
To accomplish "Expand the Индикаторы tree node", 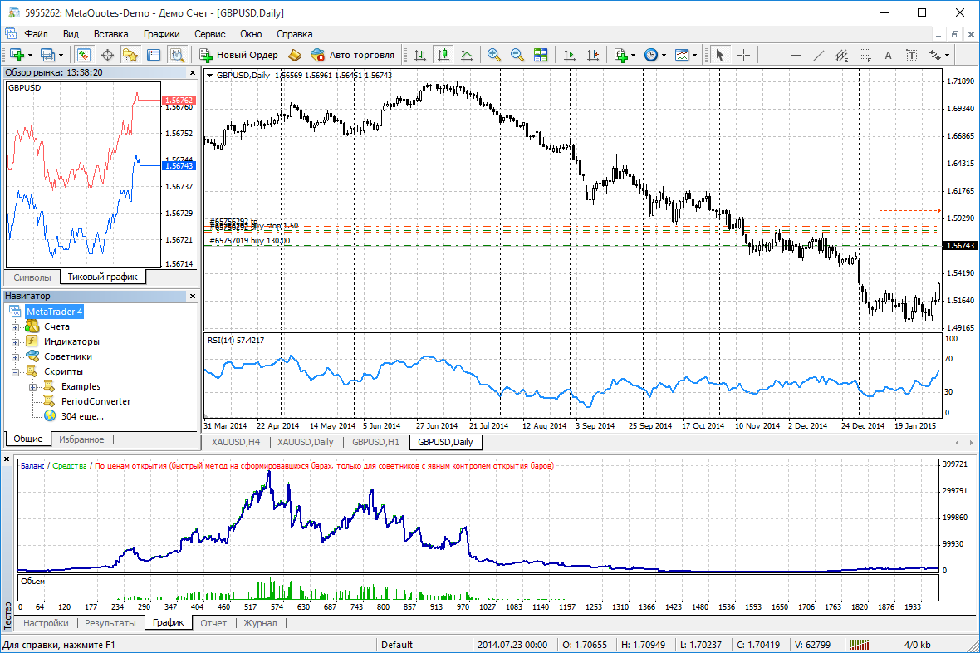I will point(15,341).
